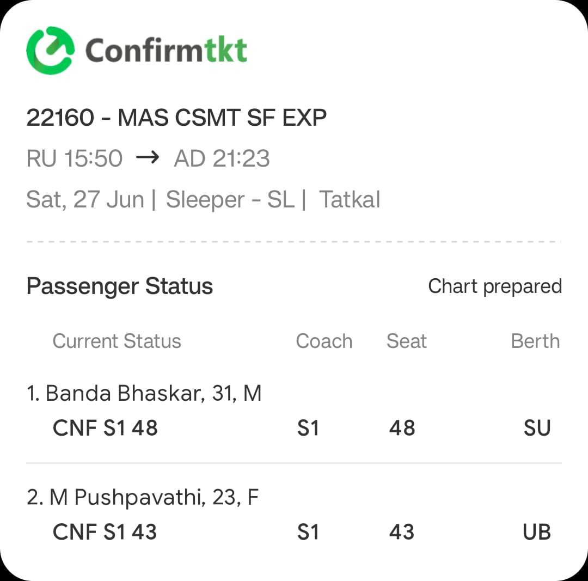This screenshot has width=588, height=581.
Task: Tap arrival station AD 21:23
Action: pyautogui.click(x=222, y=158)
